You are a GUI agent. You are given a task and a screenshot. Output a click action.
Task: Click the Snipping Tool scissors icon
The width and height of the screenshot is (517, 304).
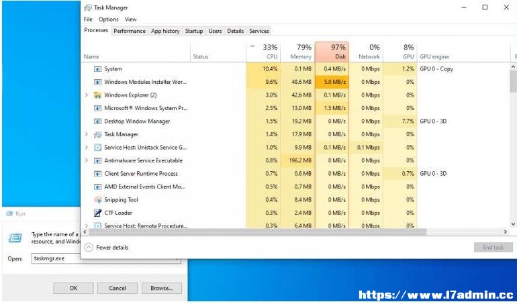[x=97, y=200]
